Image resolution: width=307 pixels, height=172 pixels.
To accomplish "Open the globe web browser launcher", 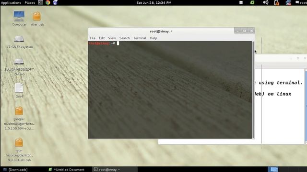I will 55,2.
